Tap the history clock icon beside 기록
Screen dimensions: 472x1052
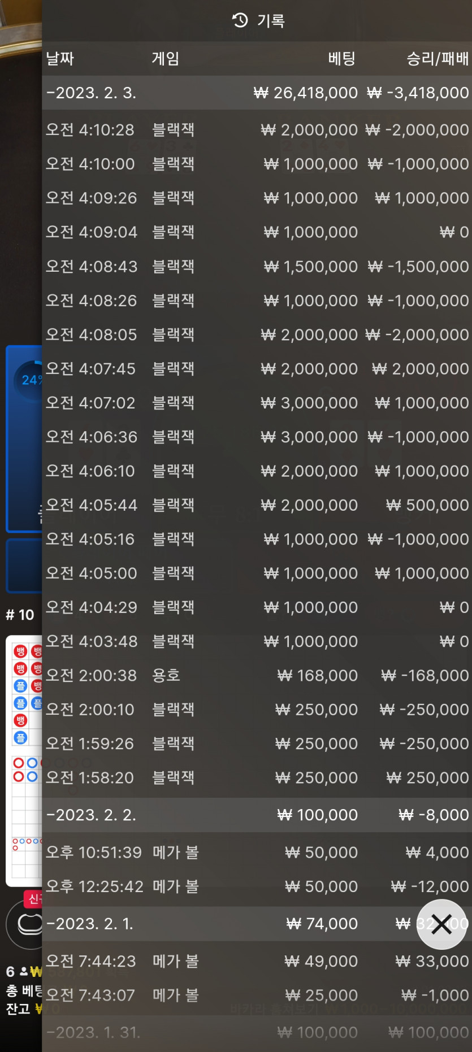point(240,20)
